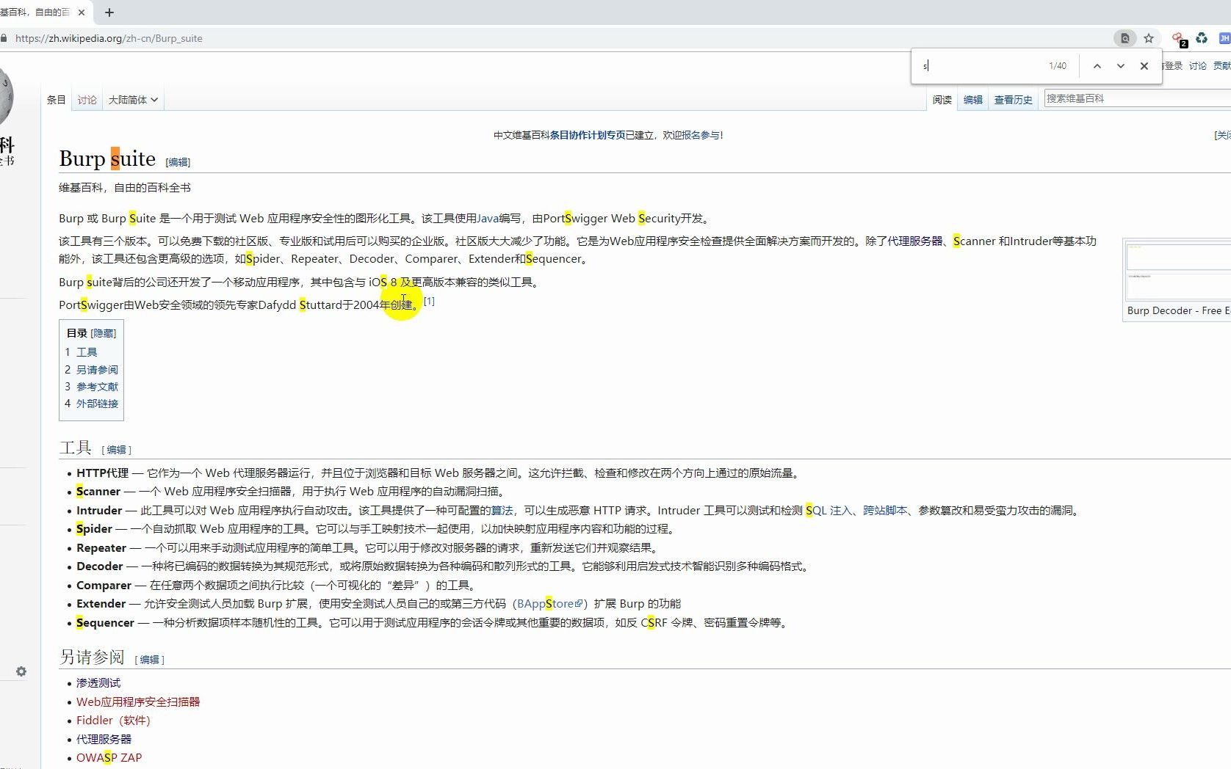Close the find-in-page bar
This screenshot has height=769, width=1231.
tap(1144, 66)
